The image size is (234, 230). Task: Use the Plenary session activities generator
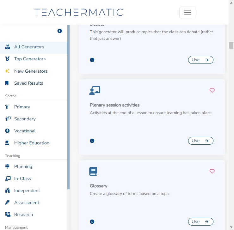point(200,141)
